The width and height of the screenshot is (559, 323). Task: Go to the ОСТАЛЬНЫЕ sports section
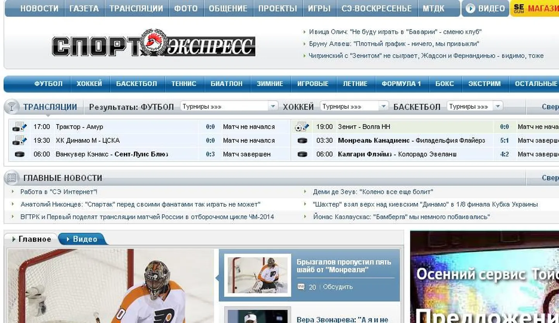(536, 84)
